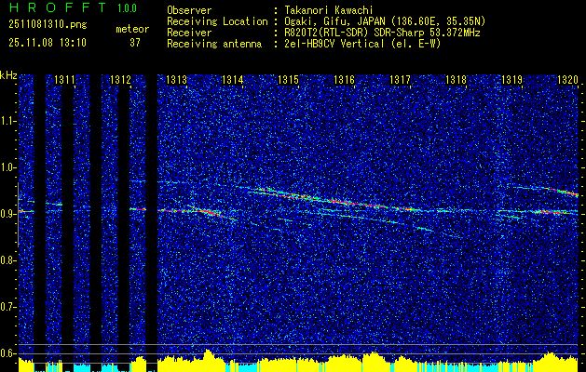Click the Receiving antenna label
This screenshot has height=372, width=586.
(214, 44)
